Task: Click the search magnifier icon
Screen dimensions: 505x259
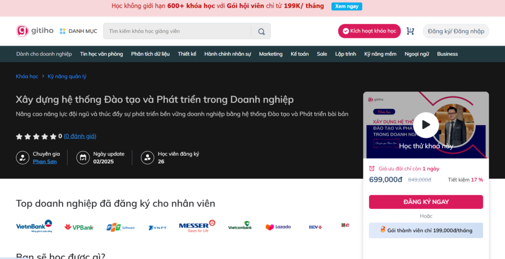Action: pos(261,31)
